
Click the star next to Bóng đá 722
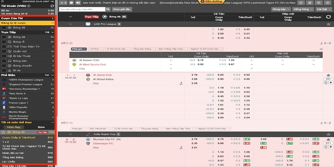(x=4, y=132)
